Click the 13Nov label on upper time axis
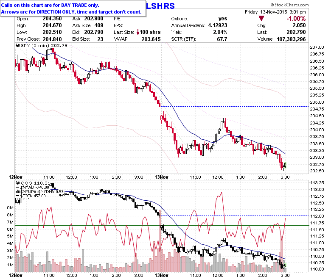331x279 pixels. click(x=162, y=177)
